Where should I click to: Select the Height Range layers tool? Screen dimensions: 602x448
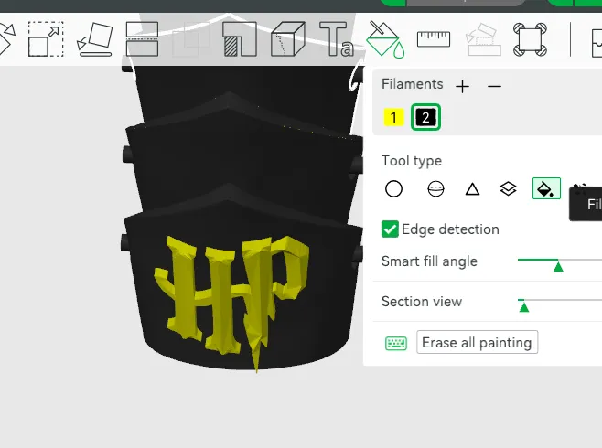tap(508, 188)
